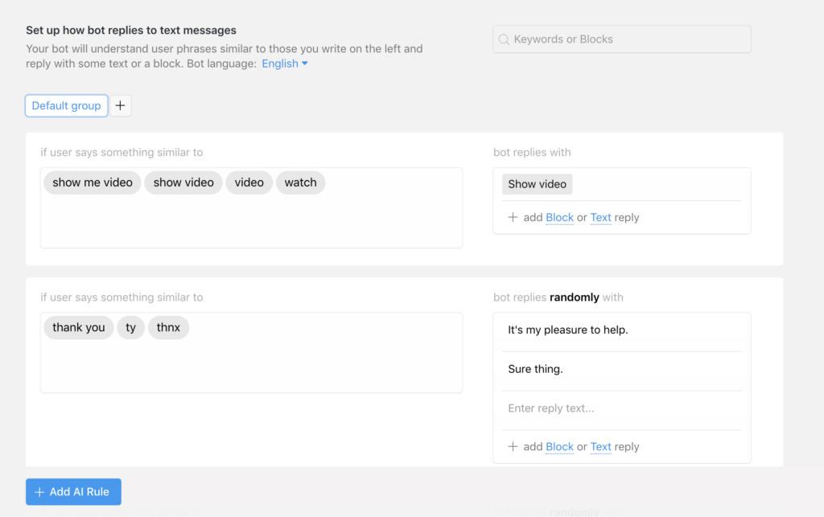Click the plus icon before 'add Block' in first rule

tap(513, 217)
